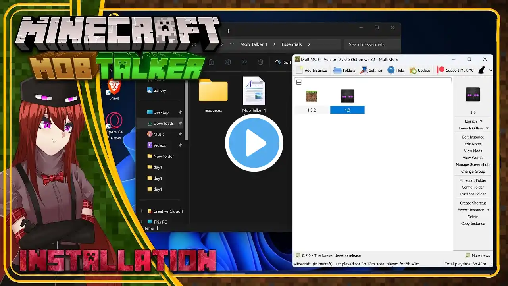
Task: Open View Mods
Action: pos(473,151)
